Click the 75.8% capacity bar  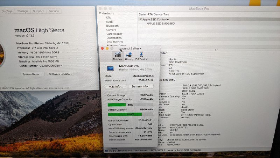[x=130, y=114]
